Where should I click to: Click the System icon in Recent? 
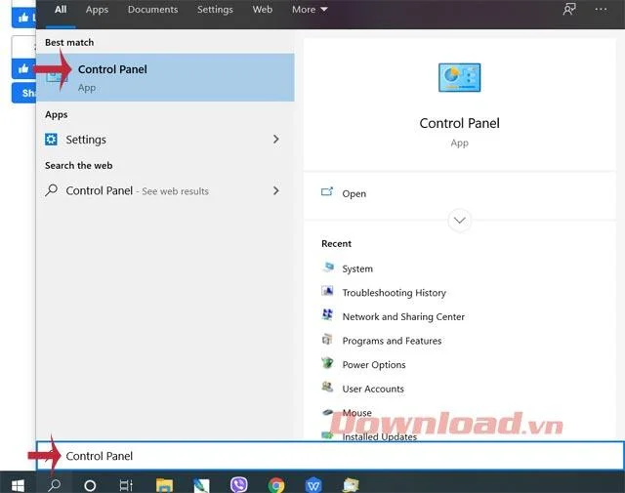(x=328, y=267)
